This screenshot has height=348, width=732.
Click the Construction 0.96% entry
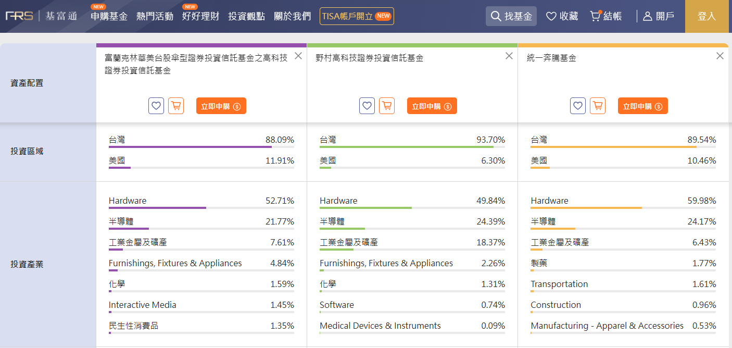pyautogui.click(x=623, y=306)
